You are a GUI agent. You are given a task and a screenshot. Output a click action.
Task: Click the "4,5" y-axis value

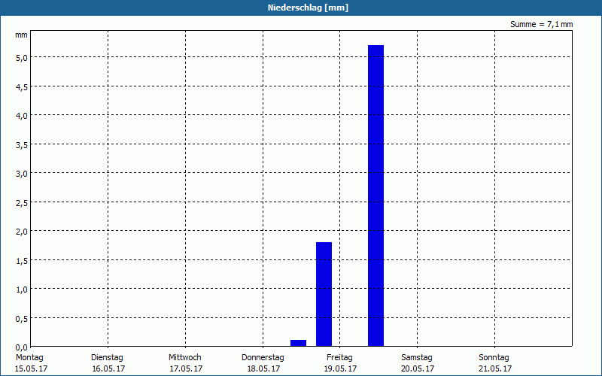coord(21,87)
